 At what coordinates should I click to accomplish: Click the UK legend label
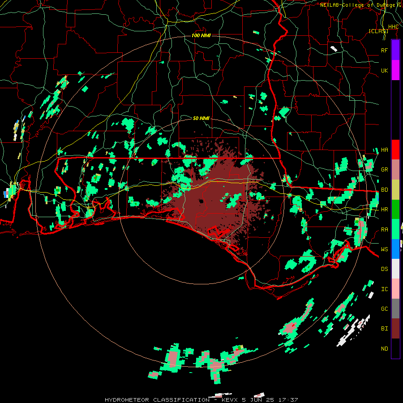(x=385, y=70)
